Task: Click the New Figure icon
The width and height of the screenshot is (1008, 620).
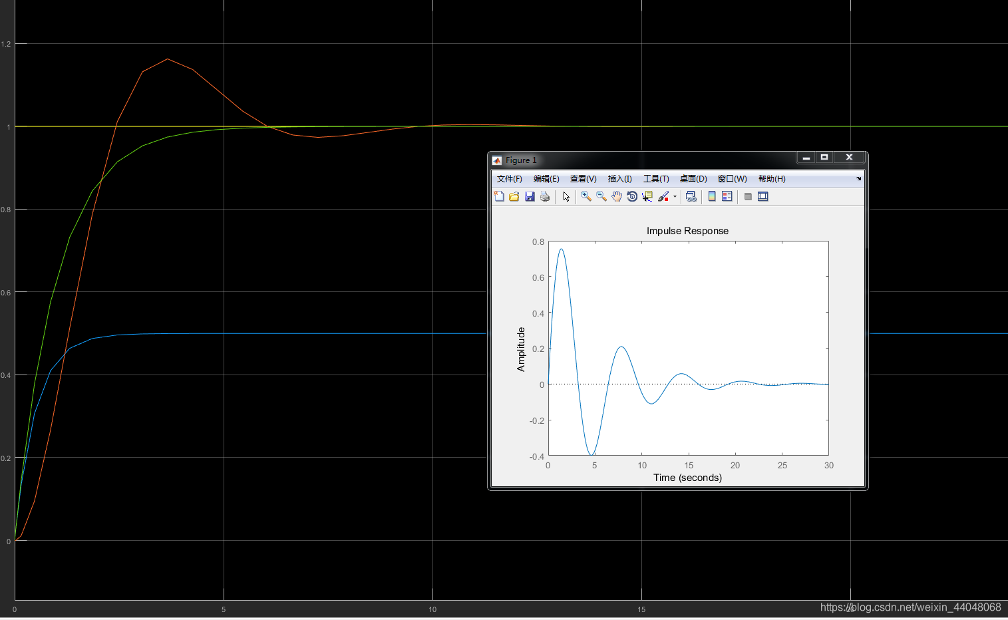Action: (x=499, y=196)
